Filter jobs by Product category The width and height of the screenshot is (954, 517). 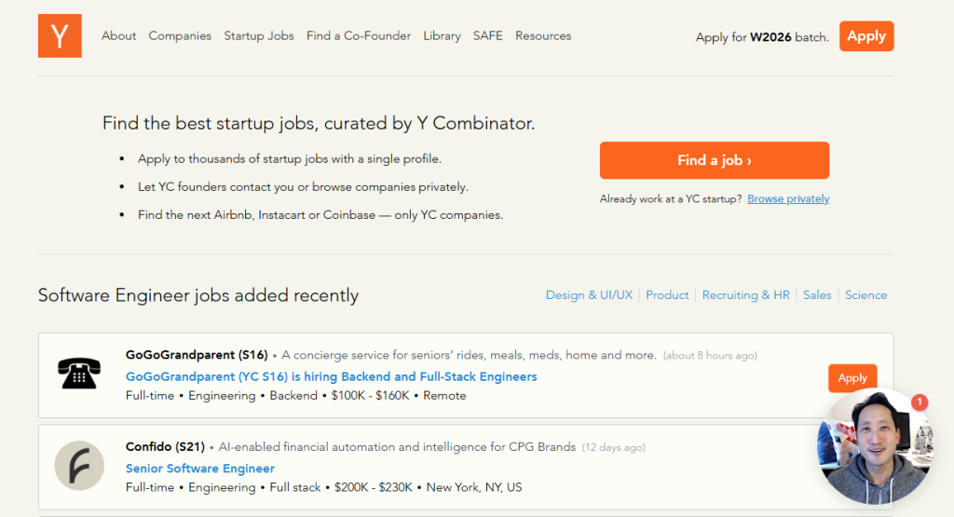tap(667, 295)
